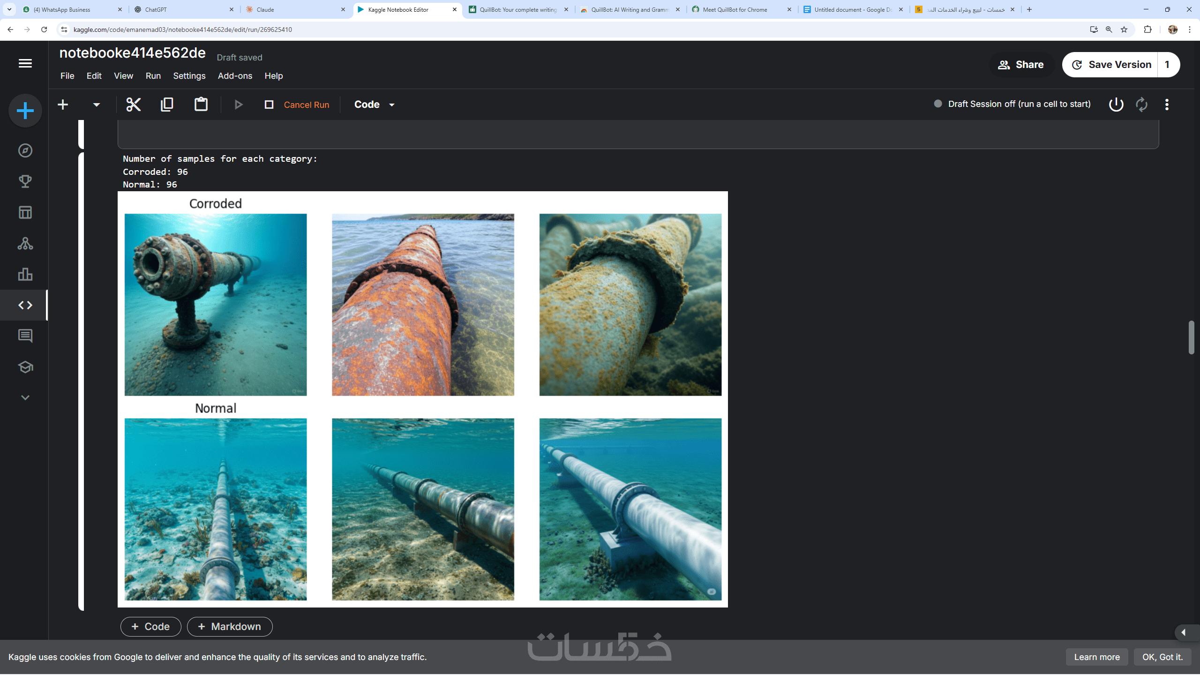The image size is (1200, 675).
Task: Expand more sidebar items chevron
Action: 25,397
